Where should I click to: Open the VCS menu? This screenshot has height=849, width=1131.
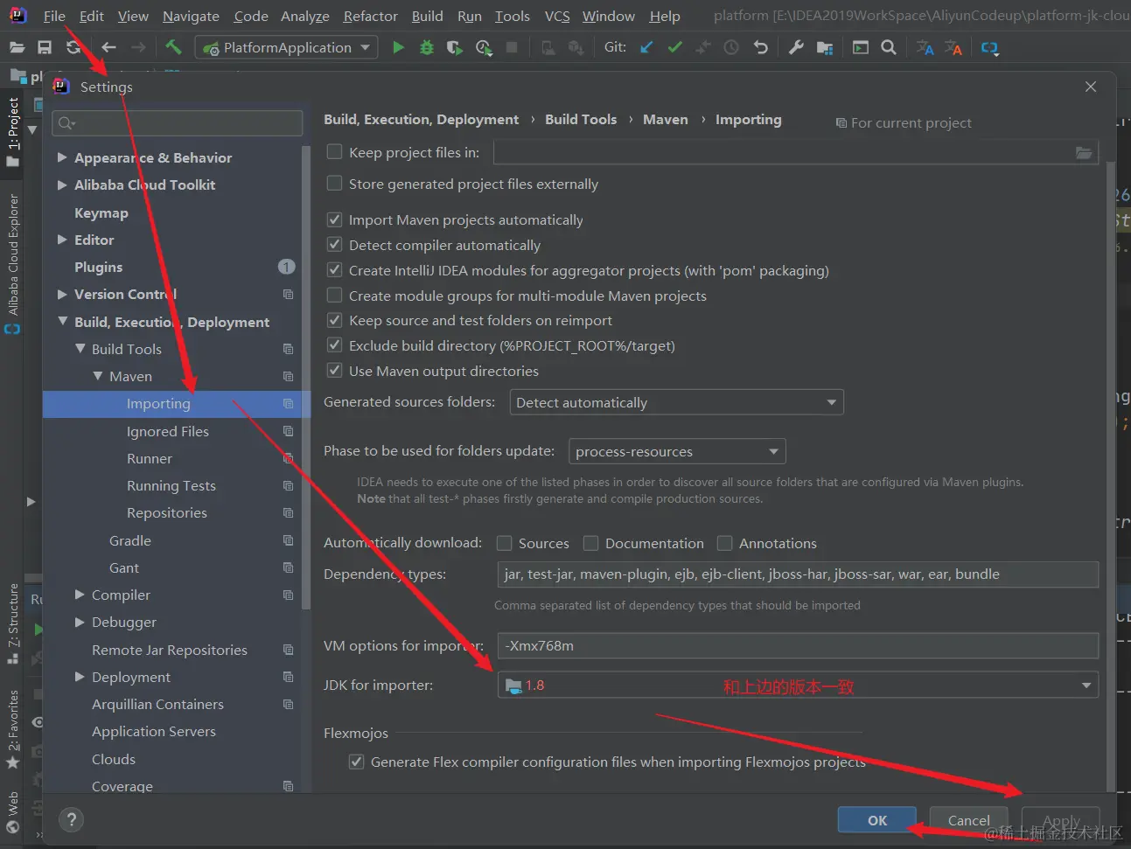click(x=557, y=16)
